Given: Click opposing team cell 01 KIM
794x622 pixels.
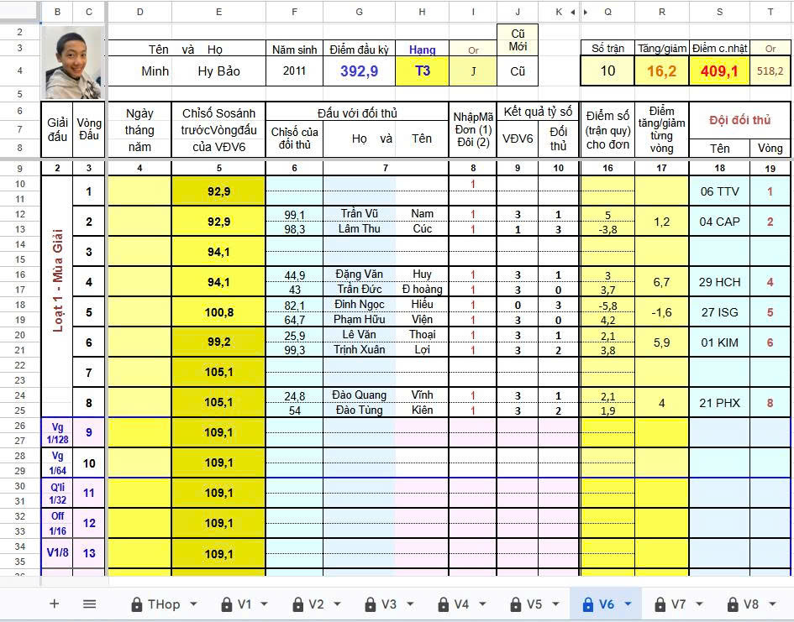Looking at the screenshot, I should click(x=719, y=342).
